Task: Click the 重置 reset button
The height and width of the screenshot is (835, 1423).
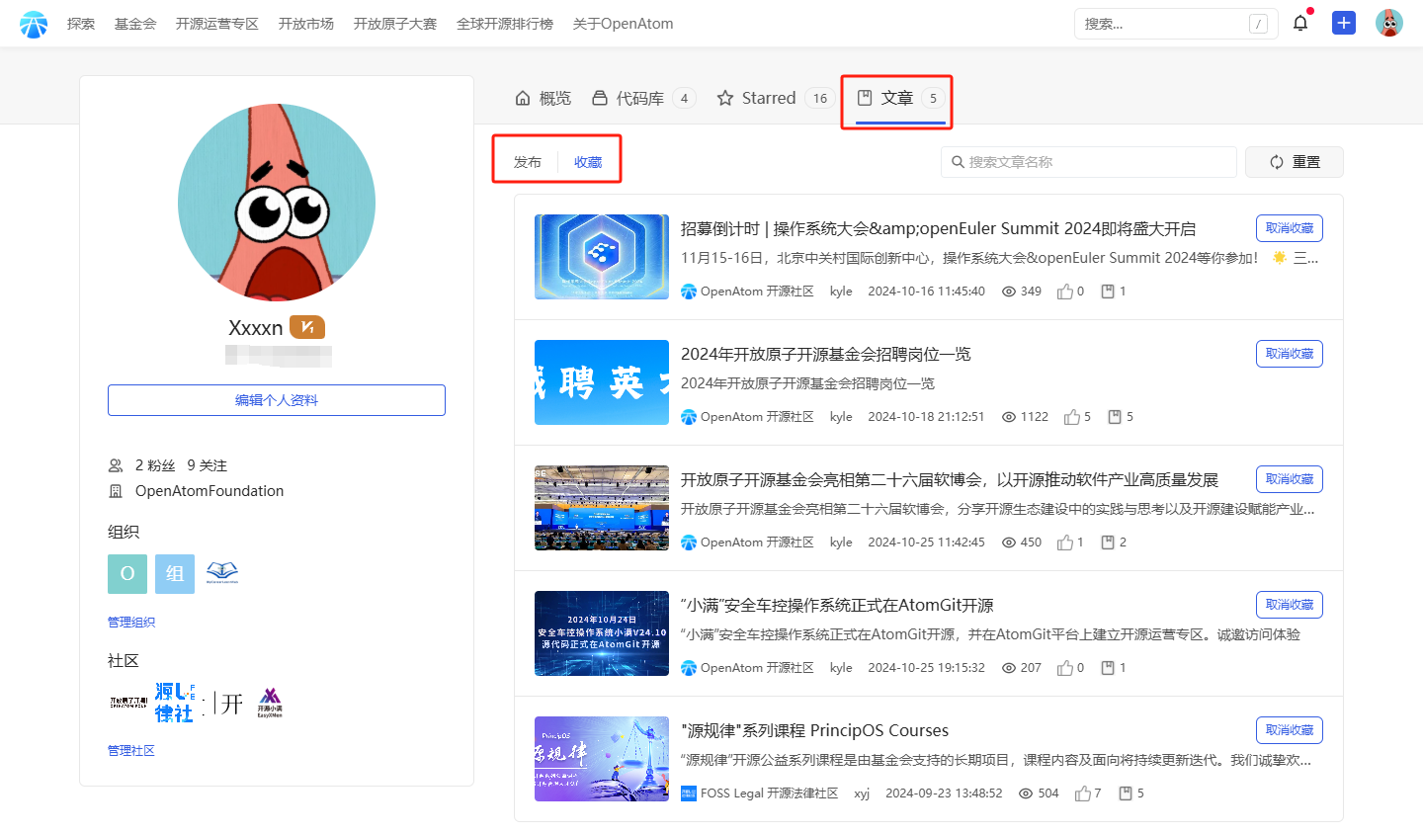Action: (x=1295, y=162)
